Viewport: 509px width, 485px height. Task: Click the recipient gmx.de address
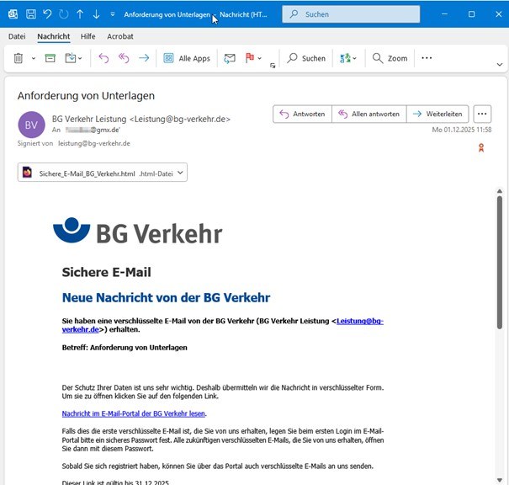pyautogui.click(x=93, y=130)
